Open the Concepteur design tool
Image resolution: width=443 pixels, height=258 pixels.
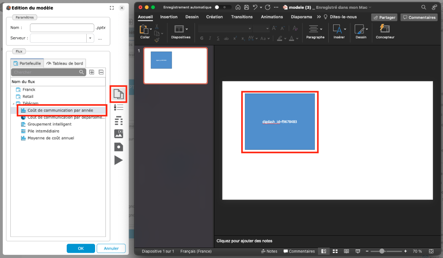coord(385,32)
